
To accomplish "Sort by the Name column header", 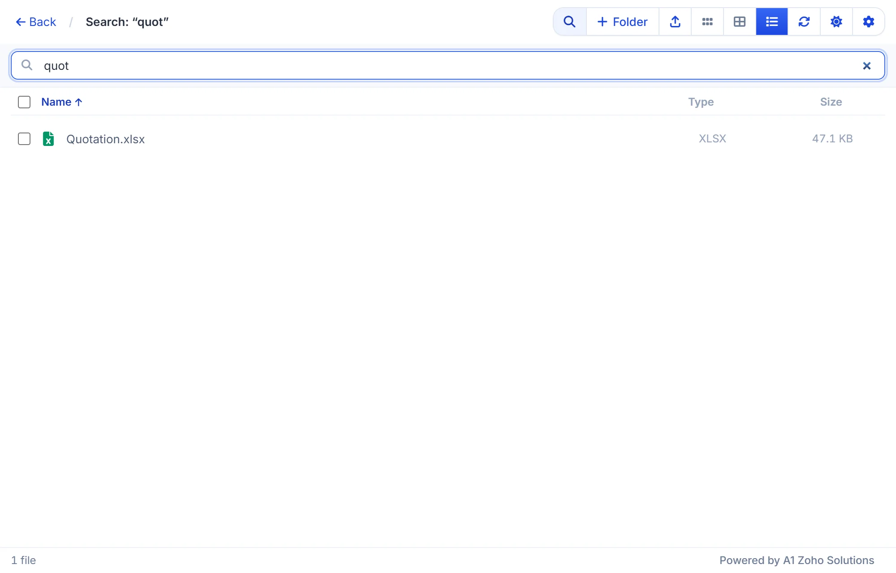I will [62, 102].
